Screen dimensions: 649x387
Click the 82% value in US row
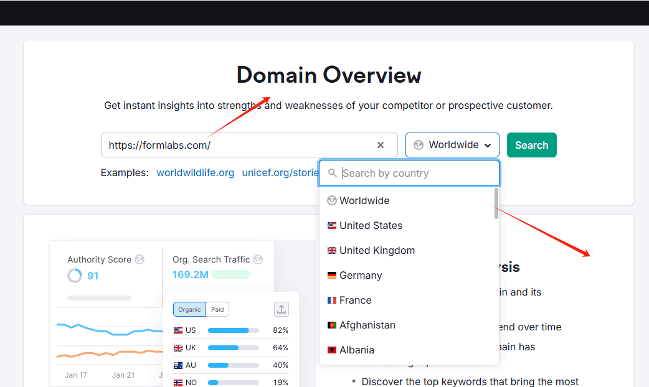[x=280, y=330]
